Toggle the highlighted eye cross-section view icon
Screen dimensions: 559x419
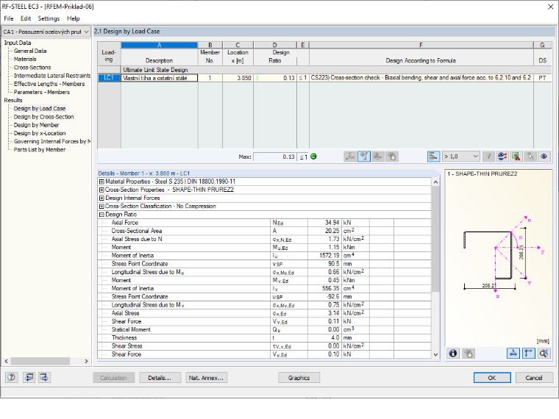pos(363,157)
